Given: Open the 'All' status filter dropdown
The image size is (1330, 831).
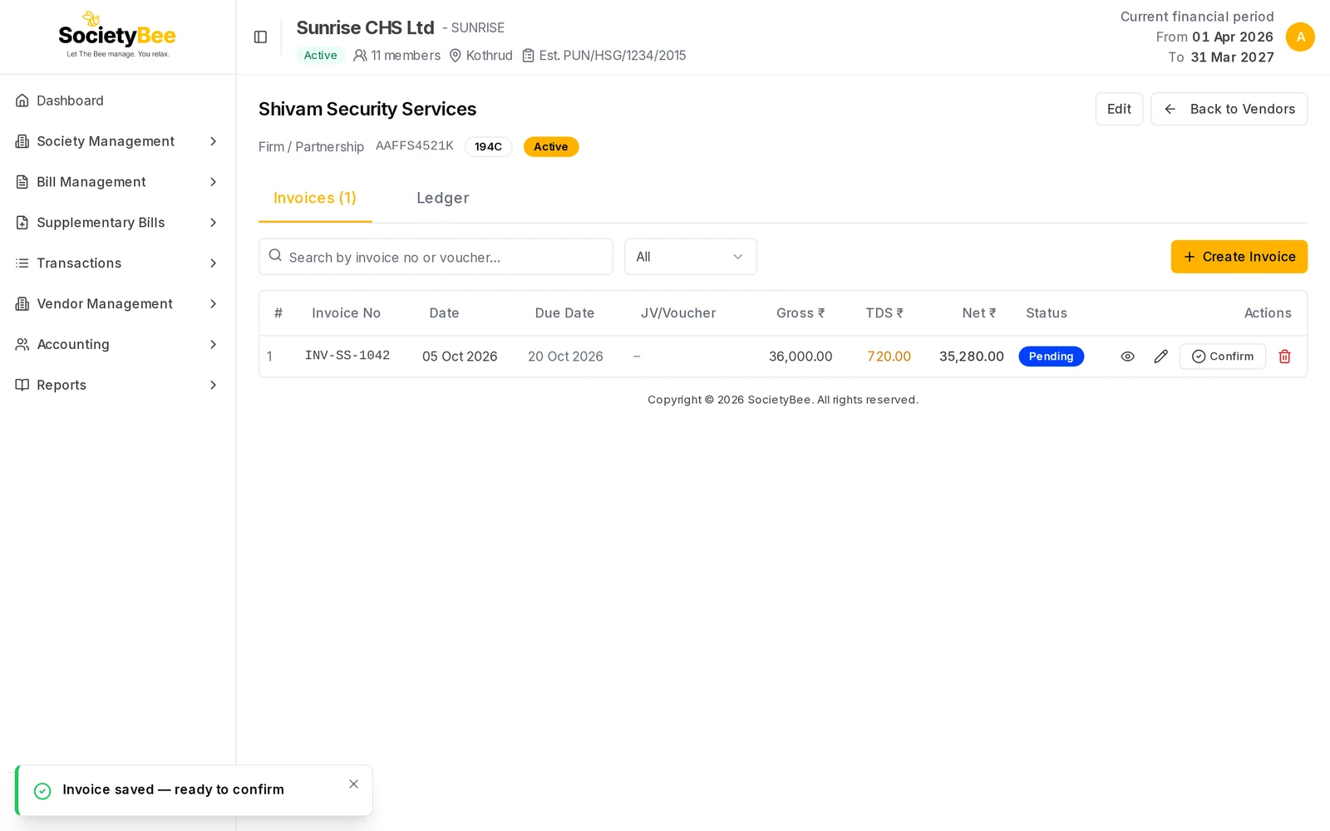Looking at the screenshot, I should click(x=690, y=257).
